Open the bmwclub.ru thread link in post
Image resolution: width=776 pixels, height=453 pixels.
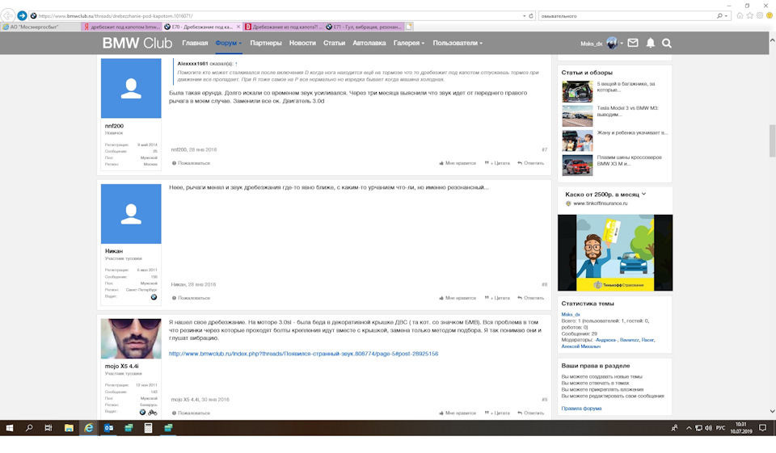click(303, 354)
